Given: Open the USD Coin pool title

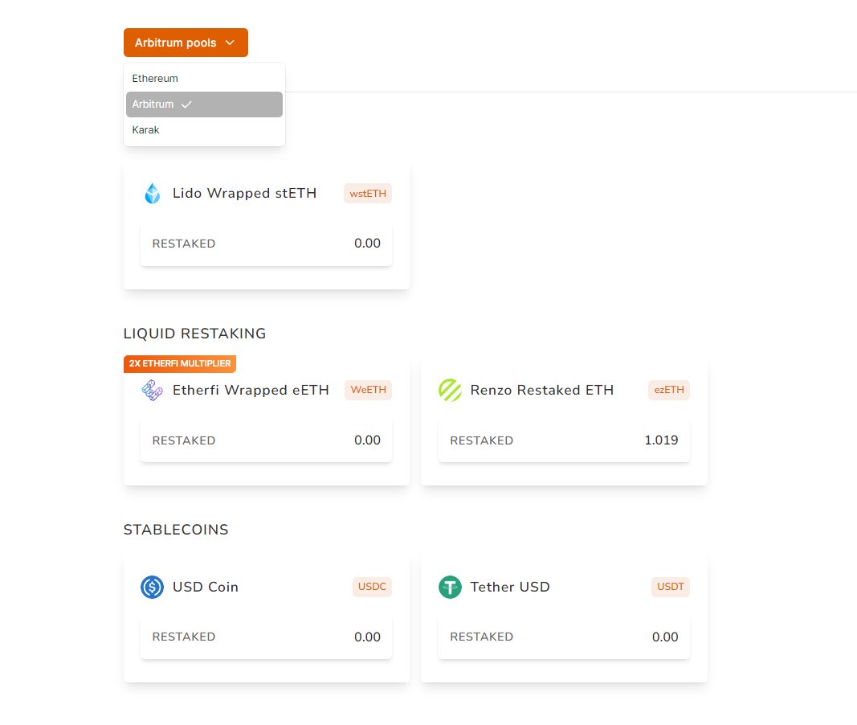Looking at the screenshot, I should pyautogui.click(x=206, y=587).
